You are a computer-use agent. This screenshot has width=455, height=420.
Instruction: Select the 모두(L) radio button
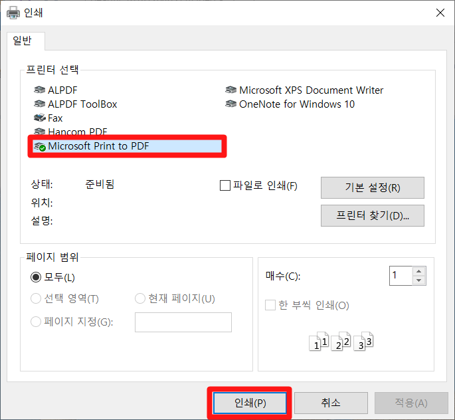coord(36,277)
